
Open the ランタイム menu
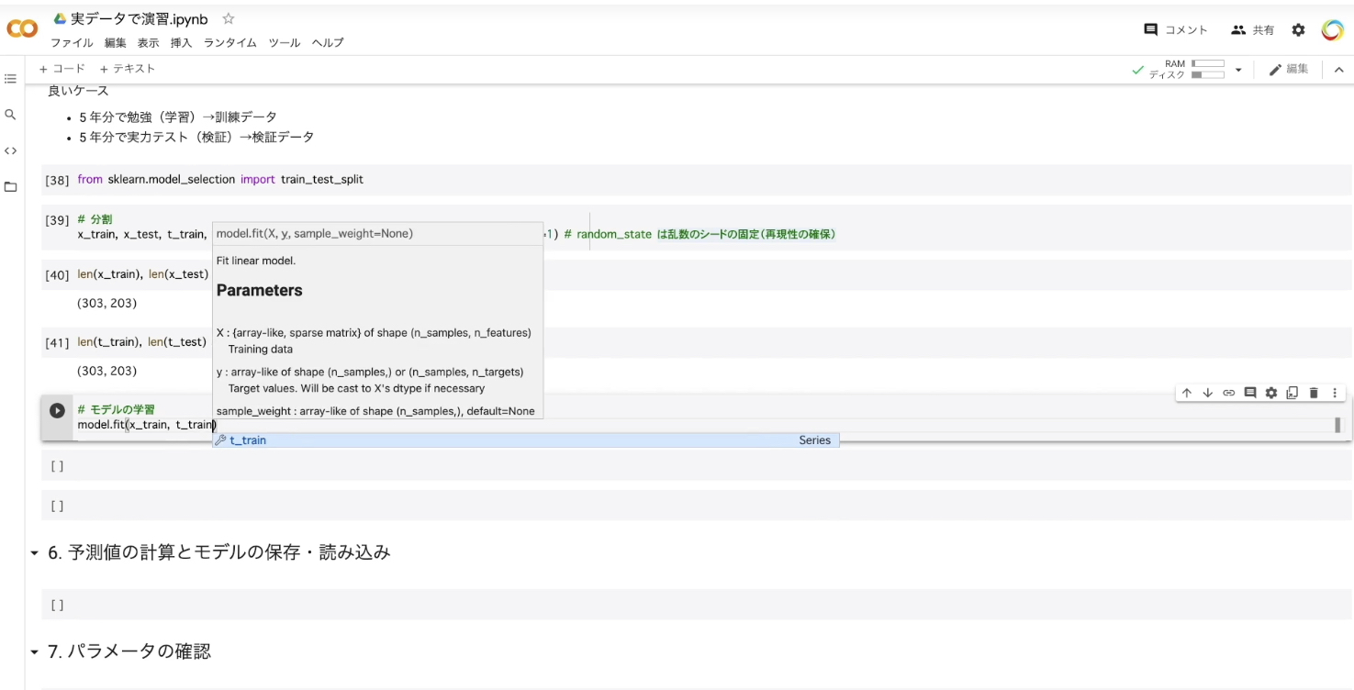click(229, 42)
